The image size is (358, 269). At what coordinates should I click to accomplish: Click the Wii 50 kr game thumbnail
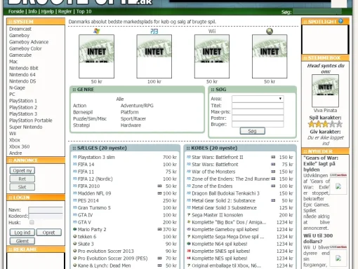(x=212, y=56)
